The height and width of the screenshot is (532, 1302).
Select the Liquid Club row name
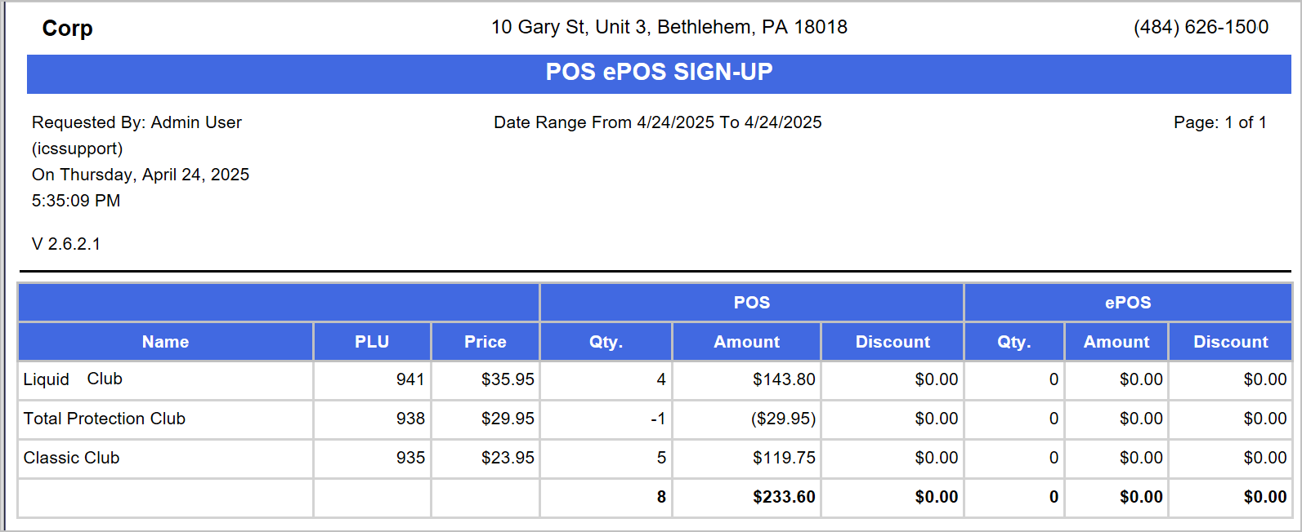pyautogui.click(x=73, y=379)
